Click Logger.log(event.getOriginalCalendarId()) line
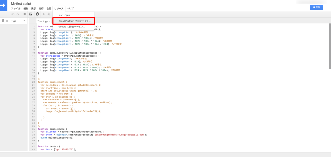 click(73, 111)
